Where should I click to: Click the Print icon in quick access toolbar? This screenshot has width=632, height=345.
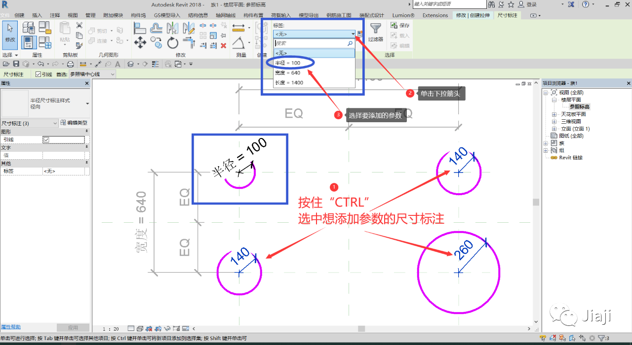point(70,64)
